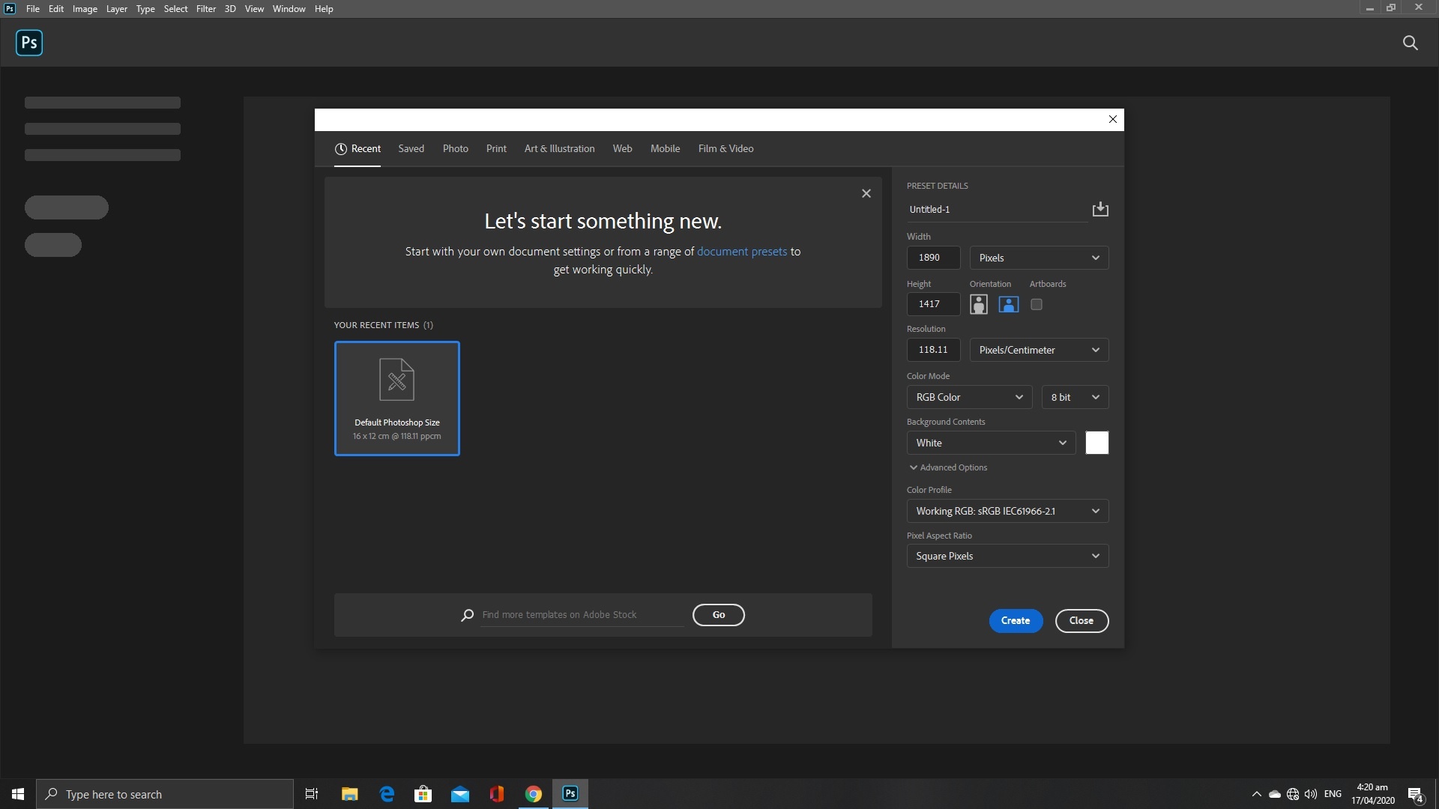Click the white background color swatch
The image size is (1439, 809).
click(1096, 443)
